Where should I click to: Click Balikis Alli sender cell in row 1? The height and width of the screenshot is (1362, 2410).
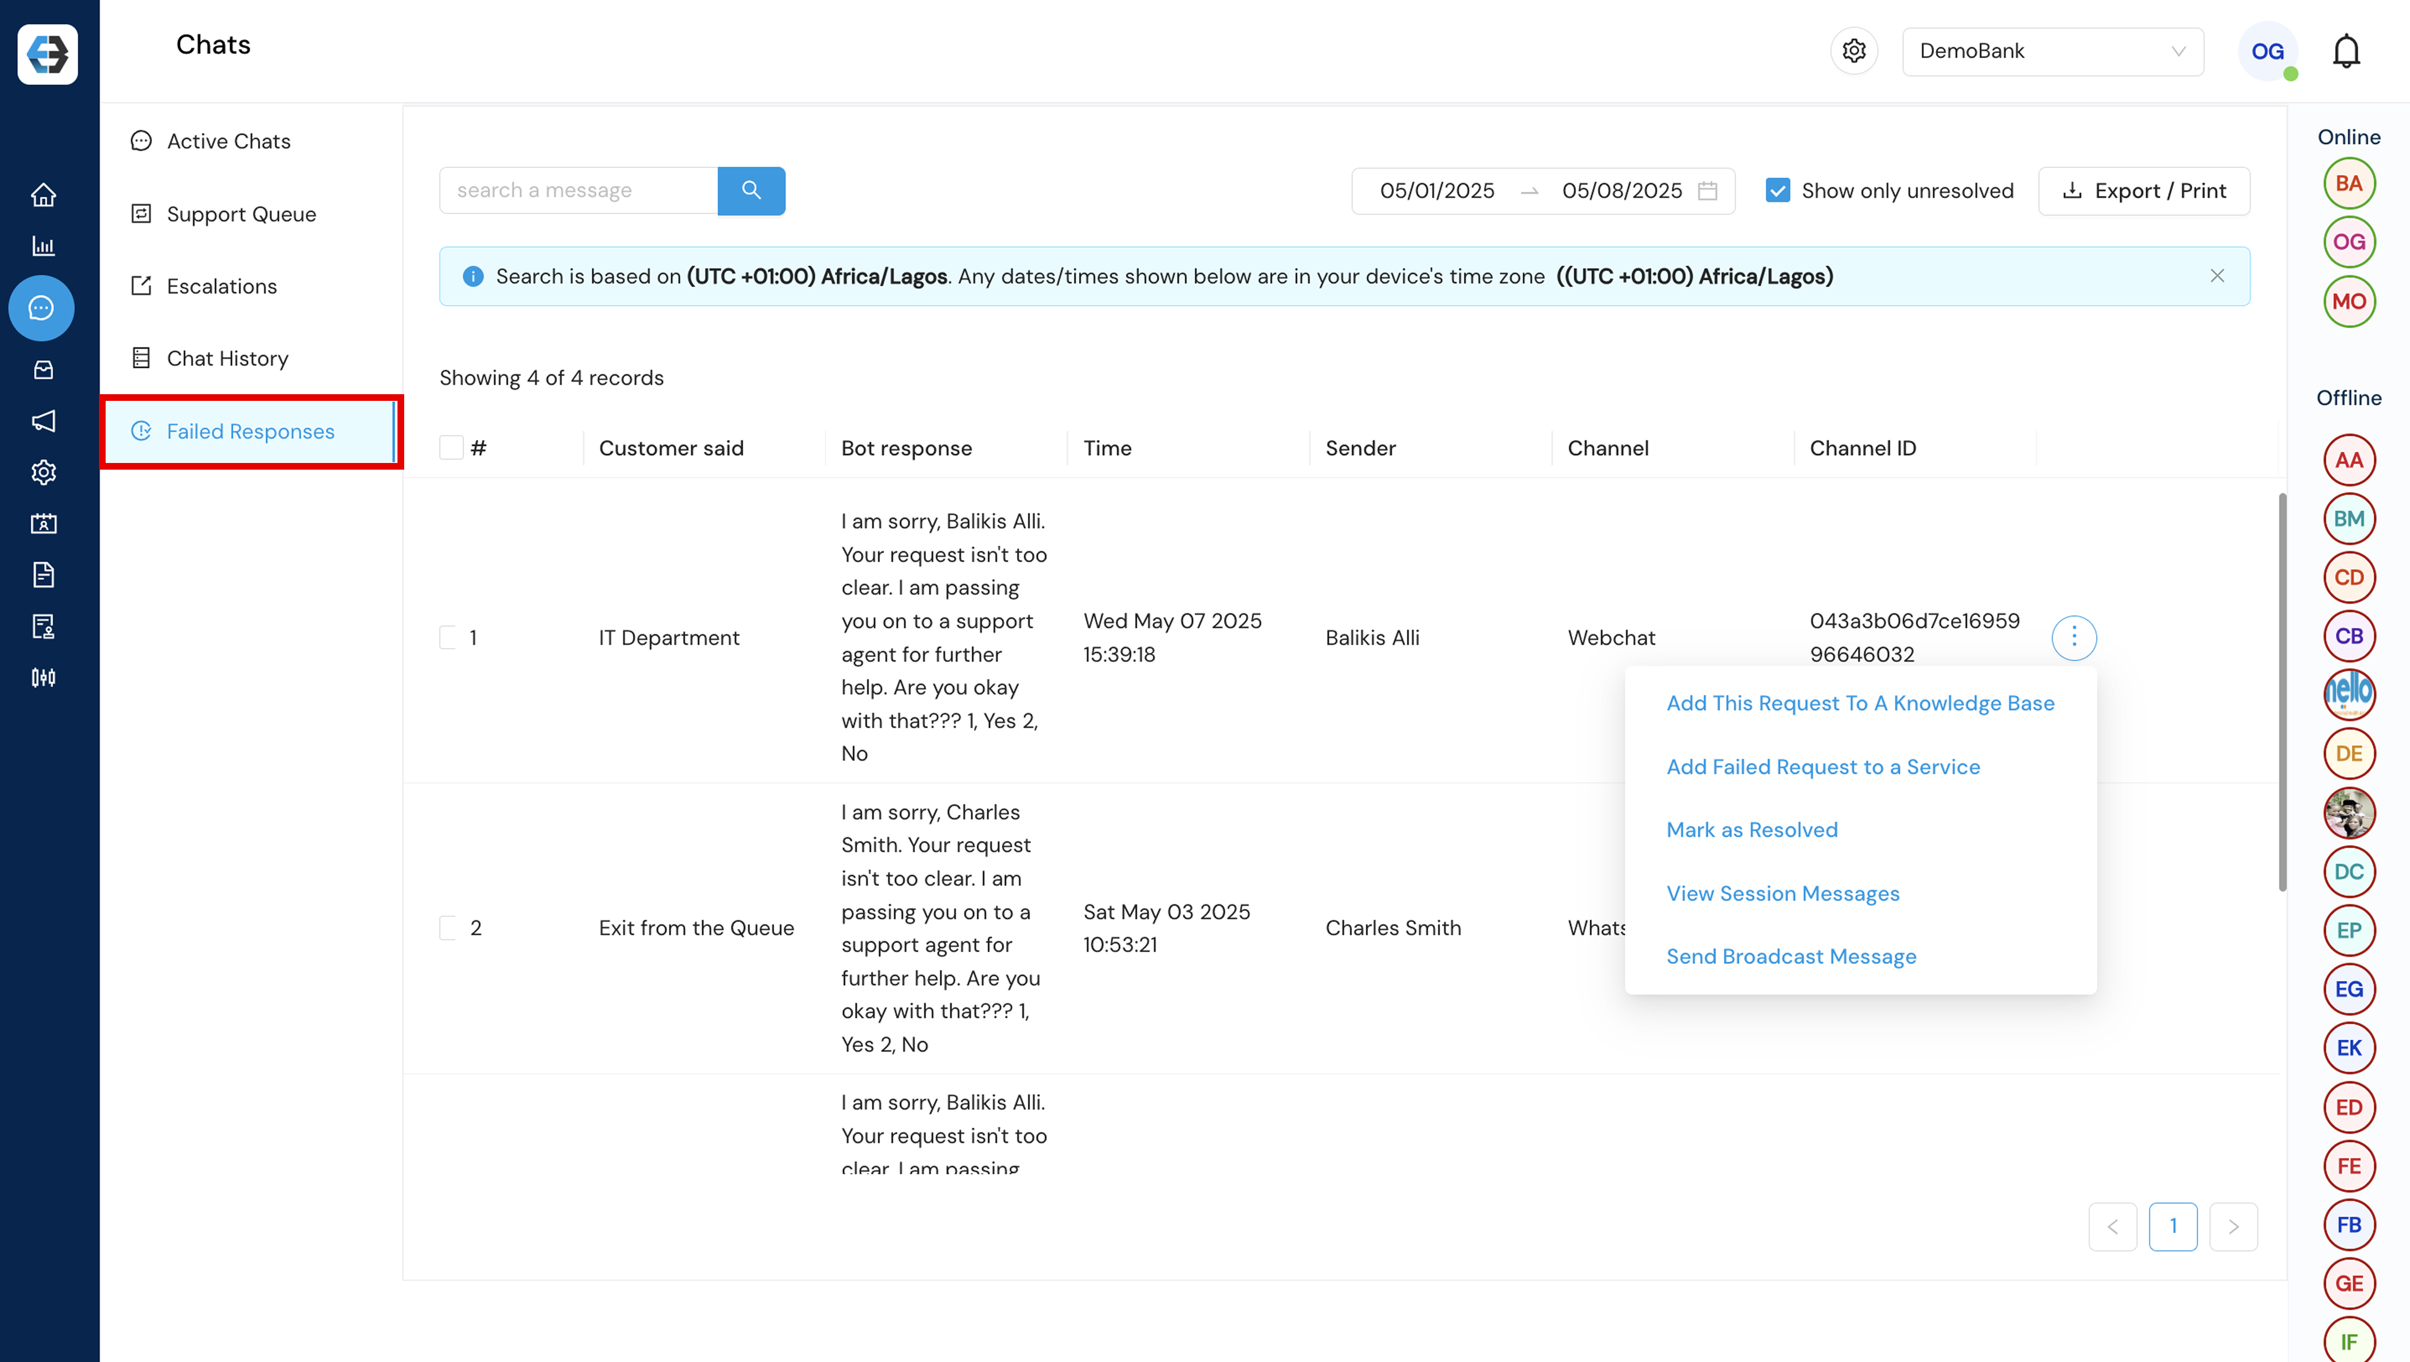tap(1371, 638)
